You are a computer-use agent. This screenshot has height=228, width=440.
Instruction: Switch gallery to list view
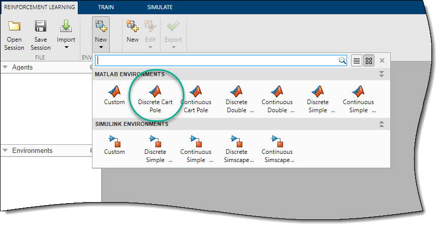click(356, 60)
